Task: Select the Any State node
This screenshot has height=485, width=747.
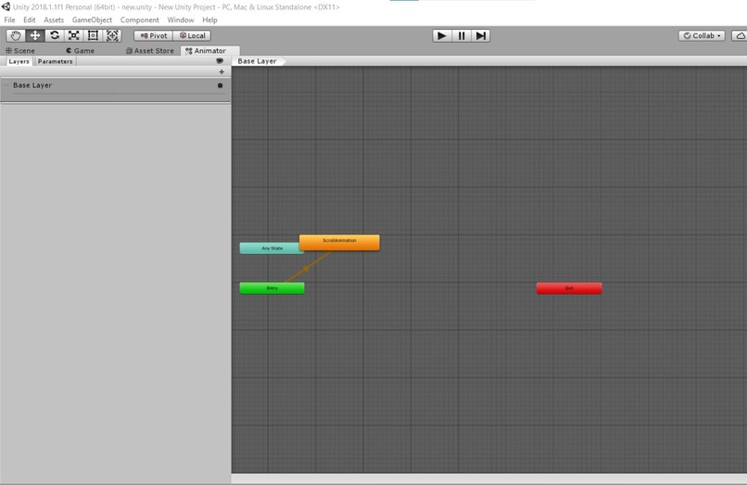Action: pos(270,248)
